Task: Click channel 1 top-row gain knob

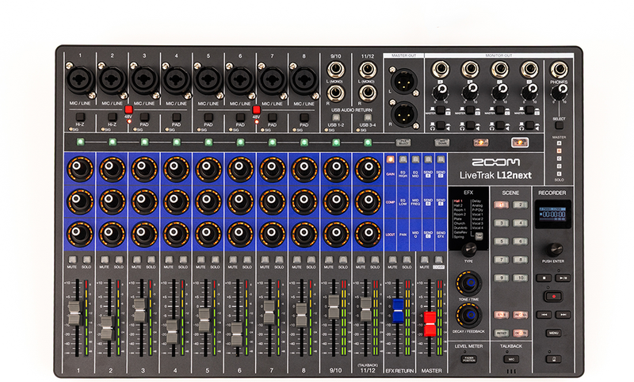Action: pos(80,169)
